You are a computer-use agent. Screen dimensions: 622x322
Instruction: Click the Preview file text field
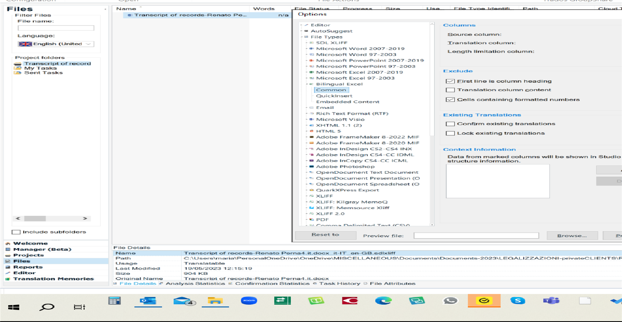(476, 236)
